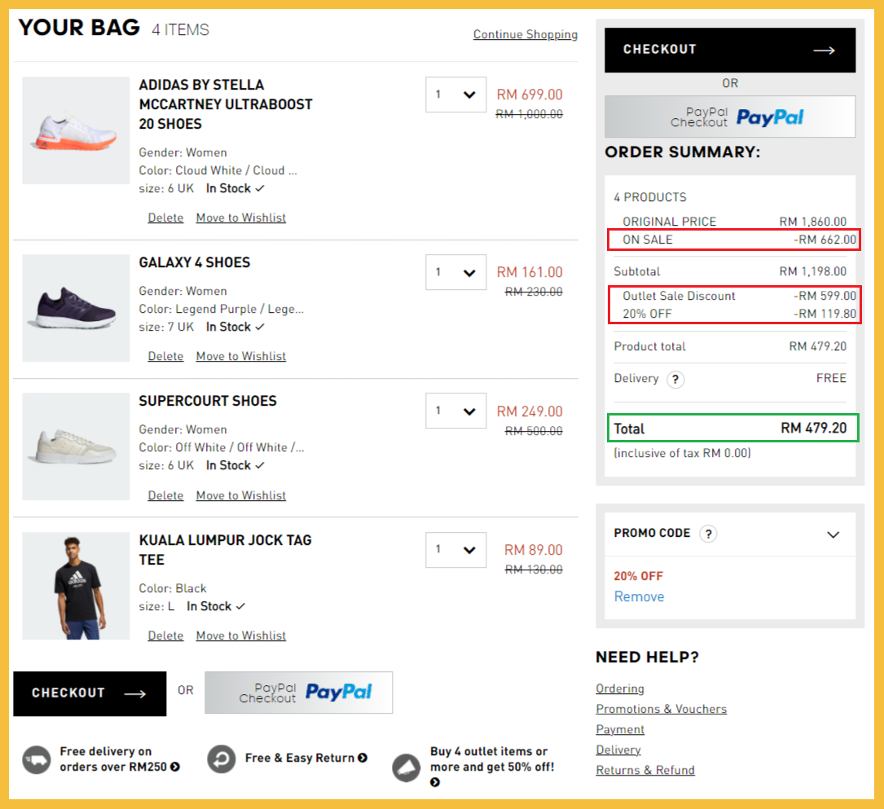
Task: Pay with the bottom PayPal Checkout button
Action: point(298,692)
